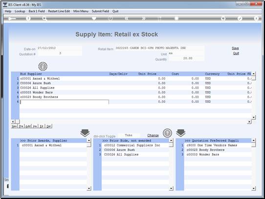Click the heart icon in the toolbar
The width and height of the screenshot is (265, 199).
[x=94, y=18]
